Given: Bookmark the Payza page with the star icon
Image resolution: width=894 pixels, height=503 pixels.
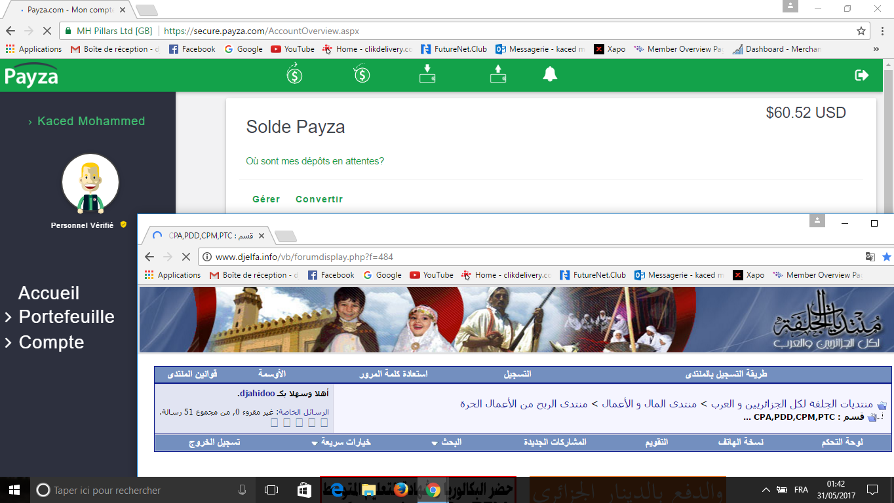Looking at the screenshot, I should click(861, 31).
